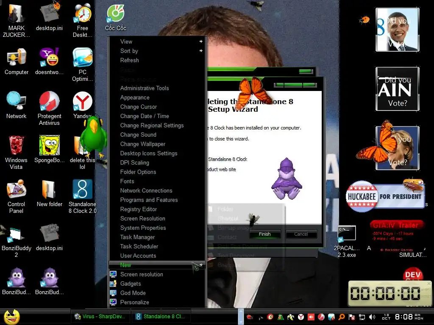Select Screen resolution with monitor icon

click(x=157, y=274)
